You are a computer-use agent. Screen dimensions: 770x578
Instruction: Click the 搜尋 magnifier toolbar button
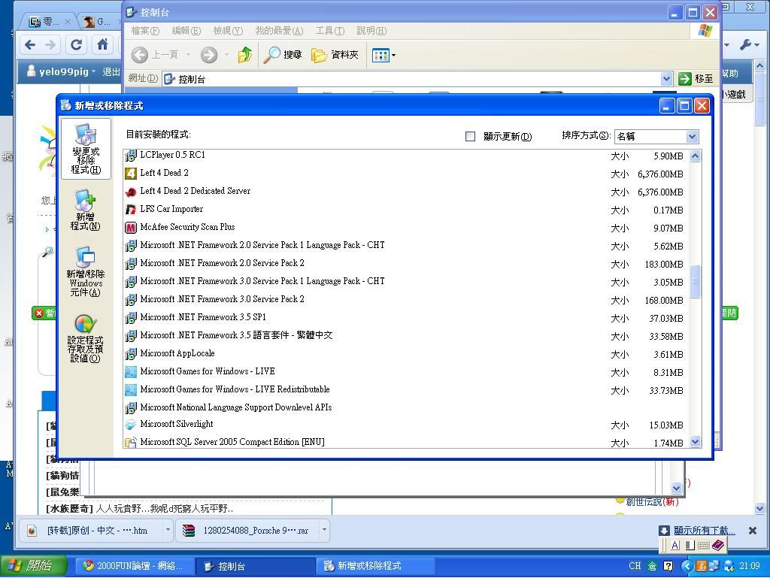(283, 55)
